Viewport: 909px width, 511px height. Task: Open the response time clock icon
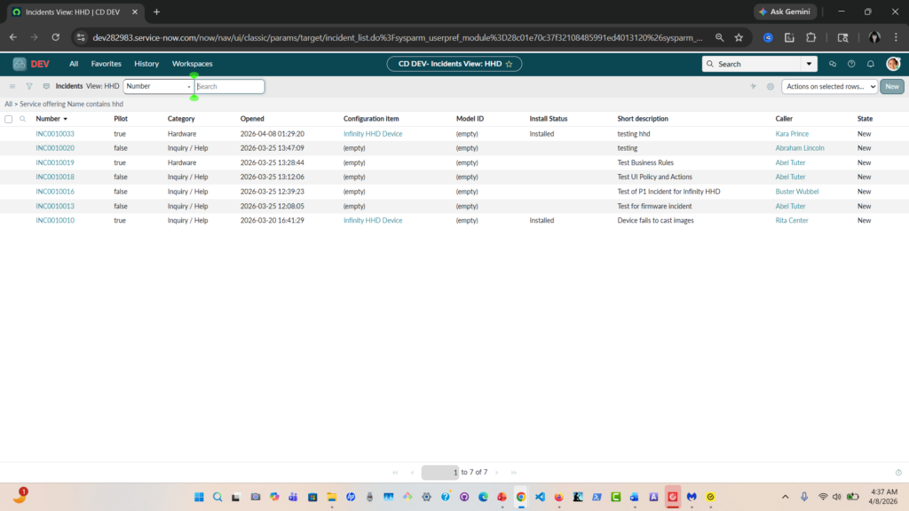coord(898,472)
